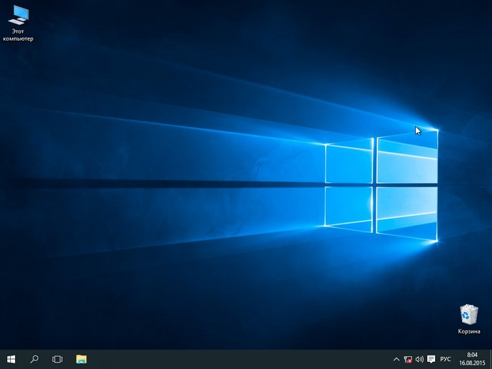Click the Show desktop strip at the taskbar end
The height and width of the screenshot is (369, 492).
[491, 359]
